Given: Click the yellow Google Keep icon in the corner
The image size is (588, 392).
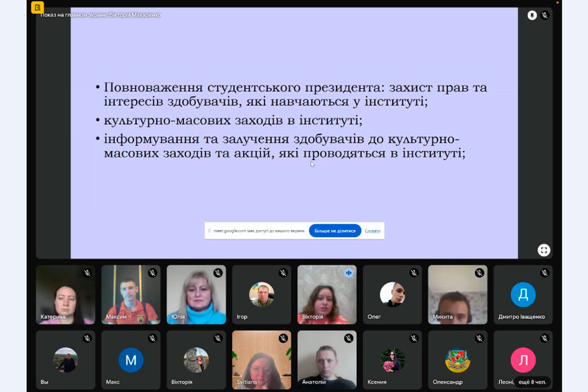Looking at the screenshot, I should click(x=37, y=7).
